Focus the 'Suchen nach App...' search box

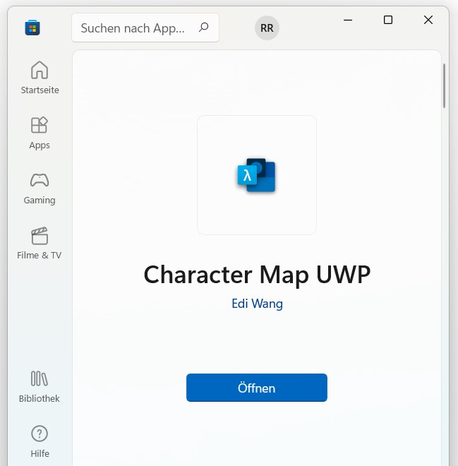click(133, 28)
